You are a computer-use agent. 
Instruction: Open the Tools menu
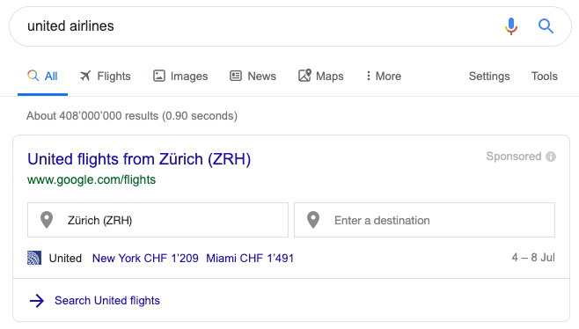[545, 76]
